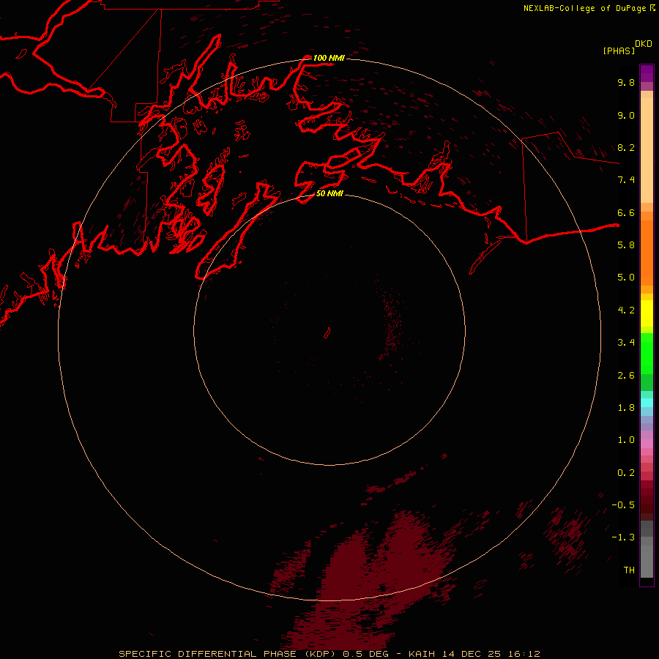Pick the orange band of the color scale
The height and width of the screenshot is (659, 659).
[x=647, y=252]
